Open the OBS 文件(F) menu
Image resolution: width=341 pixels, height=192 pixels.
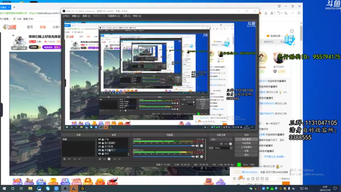pos(66,16)
